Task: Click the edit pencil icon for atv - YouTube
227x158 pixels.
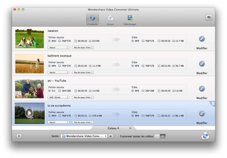Action: pos(202,89)
